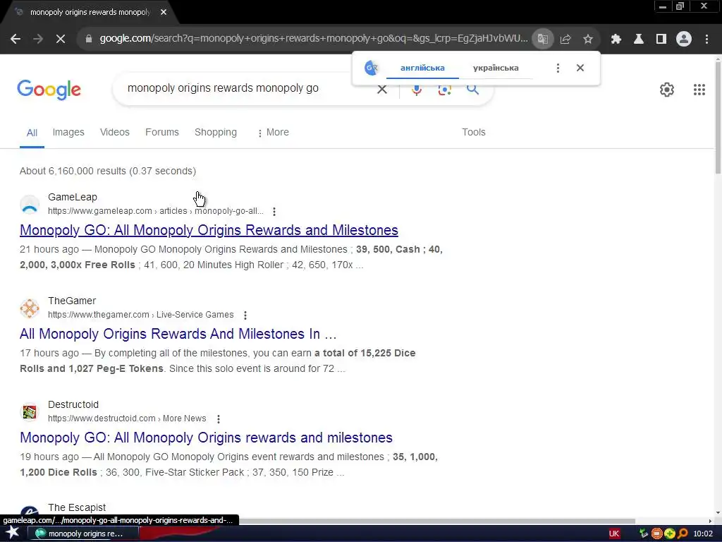722x542 pixels.
Task: Click the GameLeap favicon
Action: 30,204
